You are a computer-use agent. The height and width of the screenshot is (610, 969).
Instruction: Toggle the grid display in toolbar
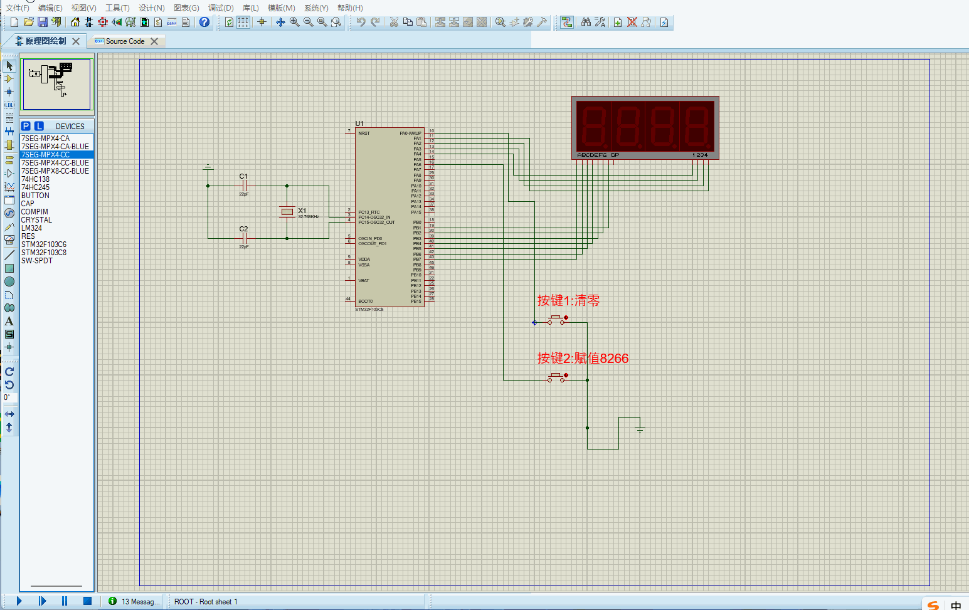click(243, 22)
